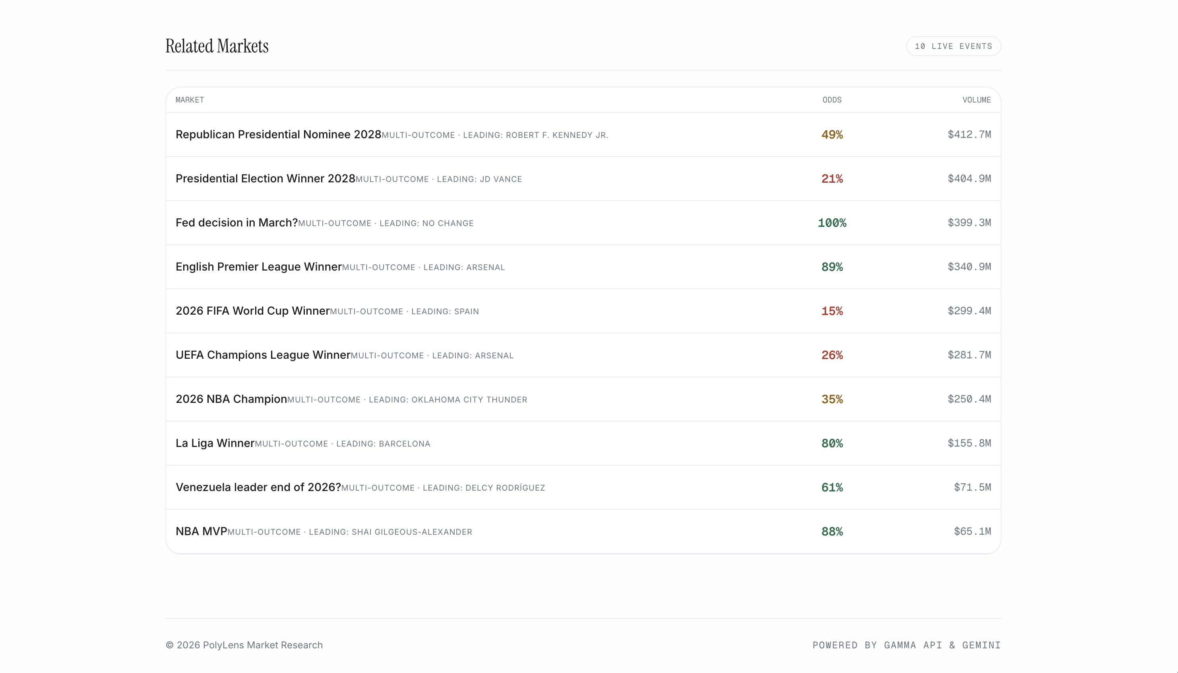Click the Volume column header
1178x673 pixels.
pyautogui.click(x=976, y=100)
